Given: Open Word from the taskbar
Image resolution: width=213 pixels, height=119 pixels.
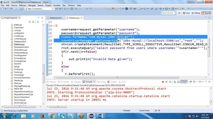Looking at the screenshot, I should 101,116.
